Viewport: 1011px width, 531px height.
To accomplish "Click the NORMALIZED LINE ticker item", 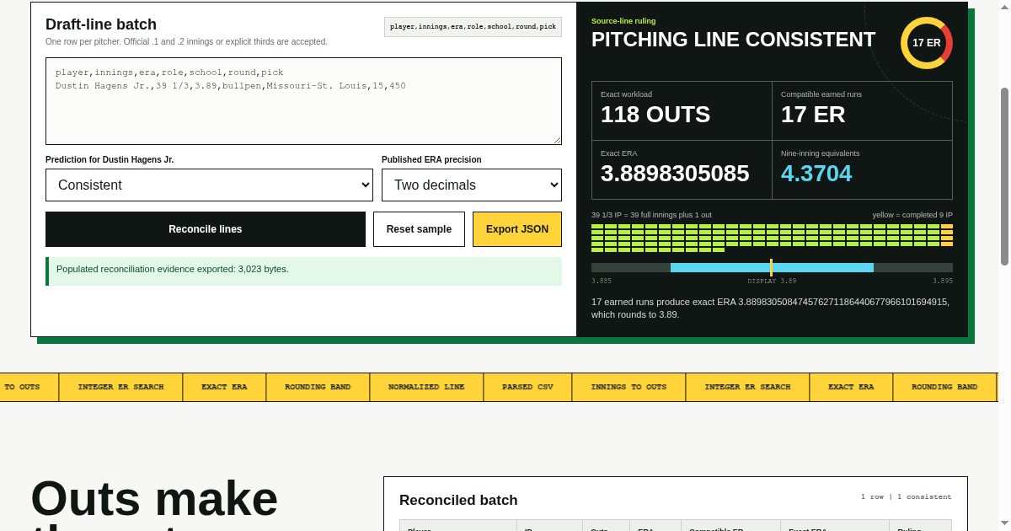I will coord(426,387).
